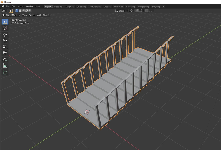
Task: Activate the Rotate tool
Action: (5, 41)
